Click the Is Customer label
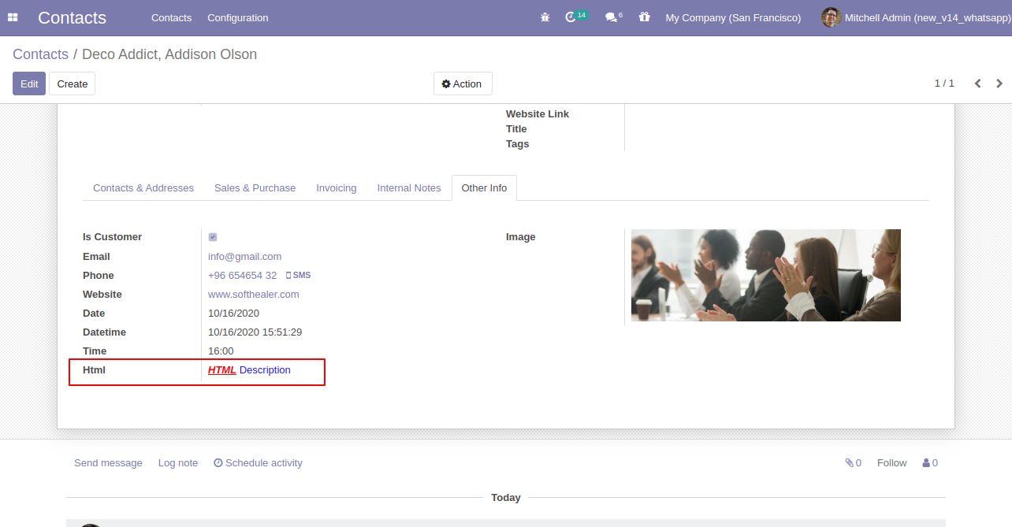The width and height of the screenshot is (1012, 527). pos(112,237)
